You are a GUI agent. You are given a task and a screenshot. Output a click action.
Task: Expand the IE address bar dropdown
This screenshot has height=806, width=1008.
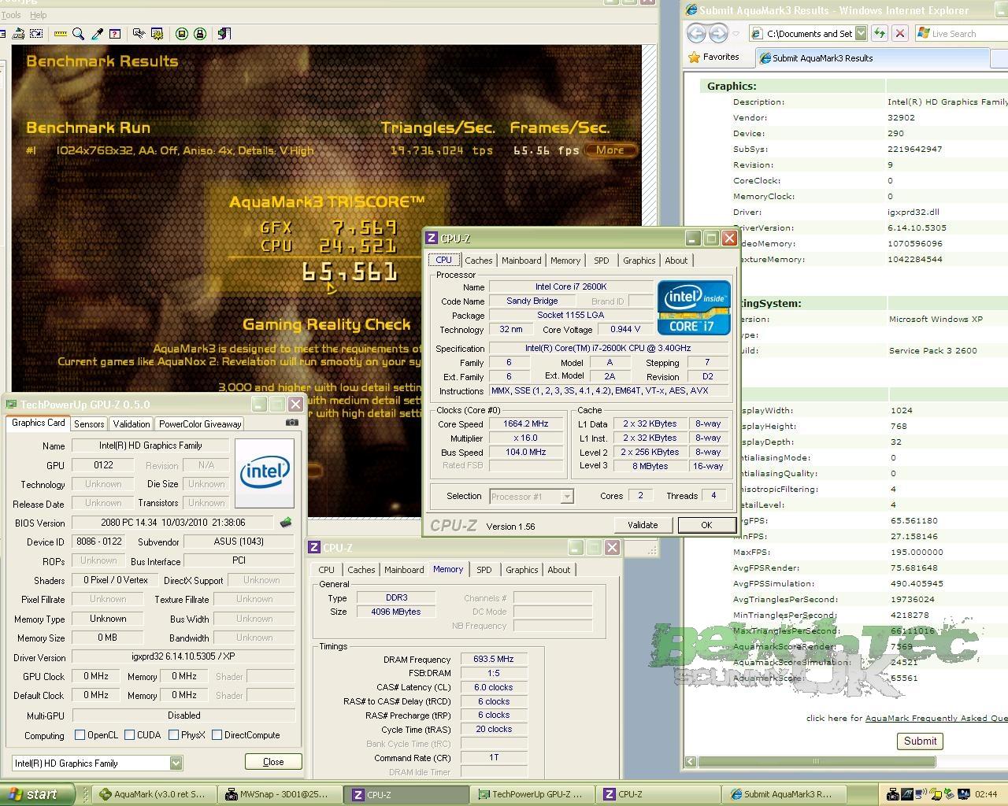[x=861, y=33]
